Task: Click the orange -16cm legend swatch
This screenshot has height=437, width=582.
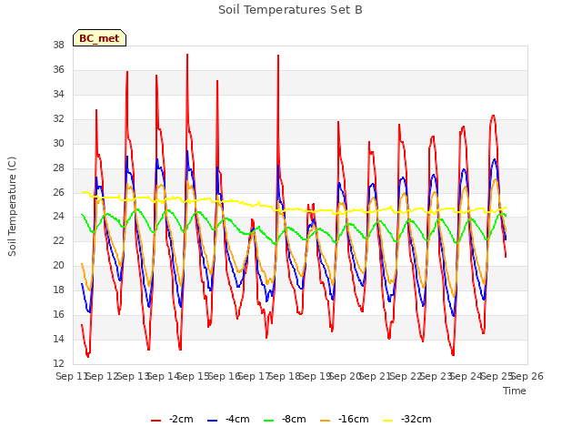Action: pos(326,421)
